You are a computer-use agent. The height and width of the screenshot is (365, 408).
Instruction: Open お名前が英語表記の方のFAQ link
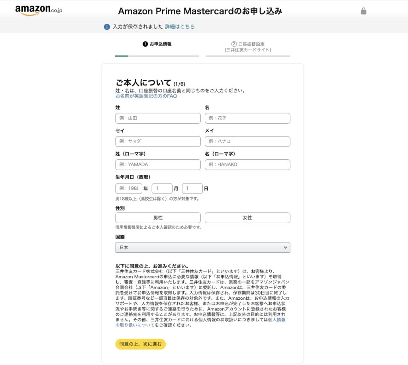point(146,96)
